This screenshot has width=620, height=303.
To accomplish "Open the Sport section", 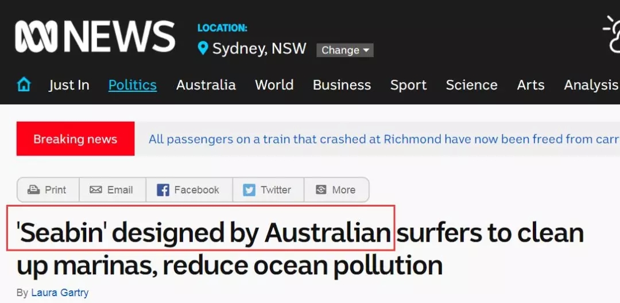I will (x=408, y=85).
